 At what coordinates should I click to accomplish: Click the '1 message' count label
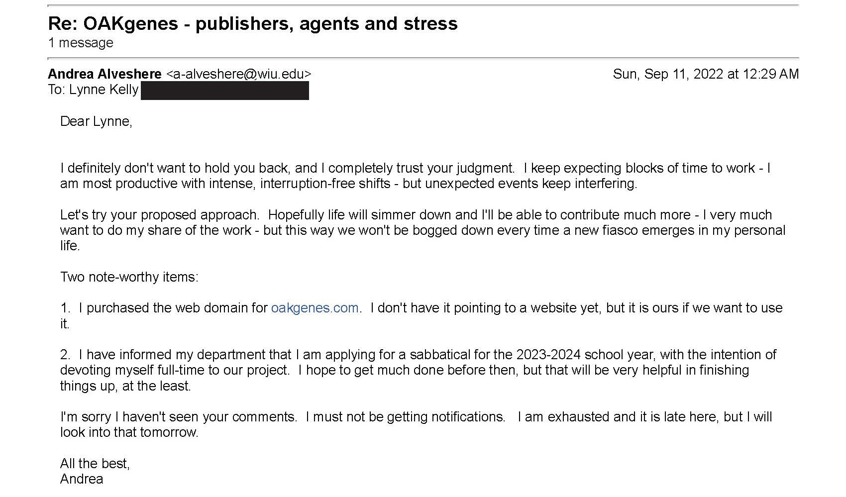[x=81, y=43]
